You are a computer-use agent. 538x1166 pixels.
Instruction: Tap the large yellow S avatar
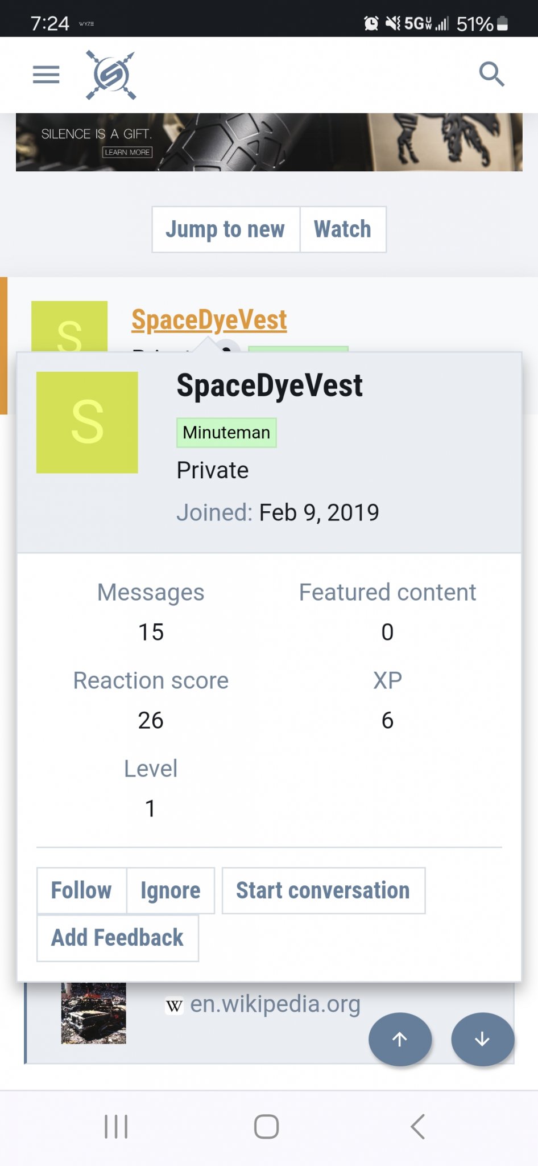[x=87, y=422]
